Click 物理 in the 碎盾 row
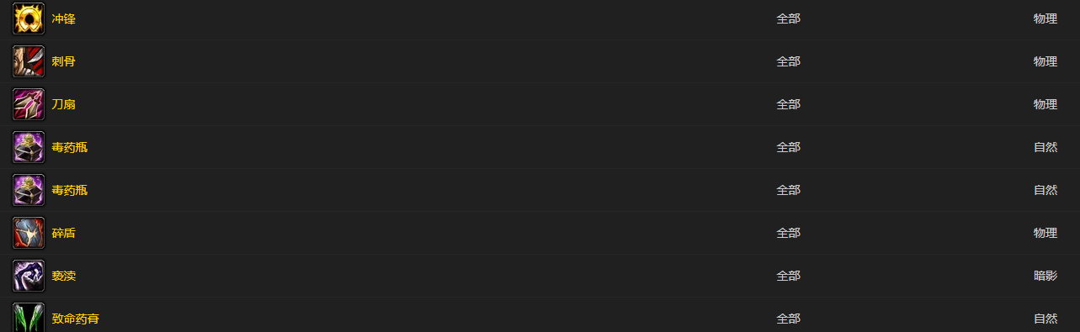1080x332 pixels. pyautogui.click(x=1045, y=233)
